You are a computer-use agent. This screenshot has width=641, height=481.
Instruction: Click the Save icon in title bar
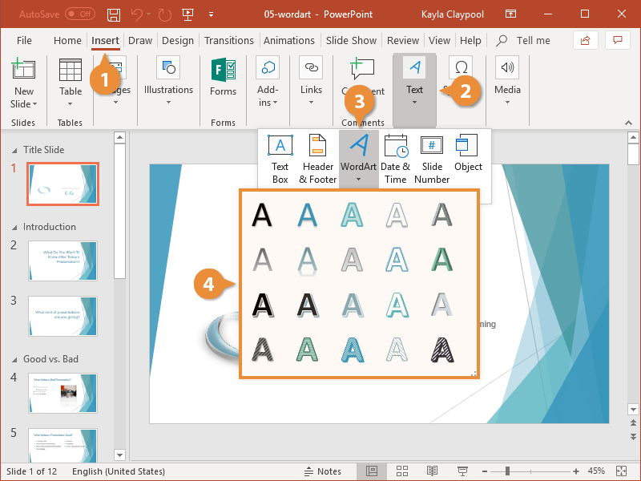(114, 14)
